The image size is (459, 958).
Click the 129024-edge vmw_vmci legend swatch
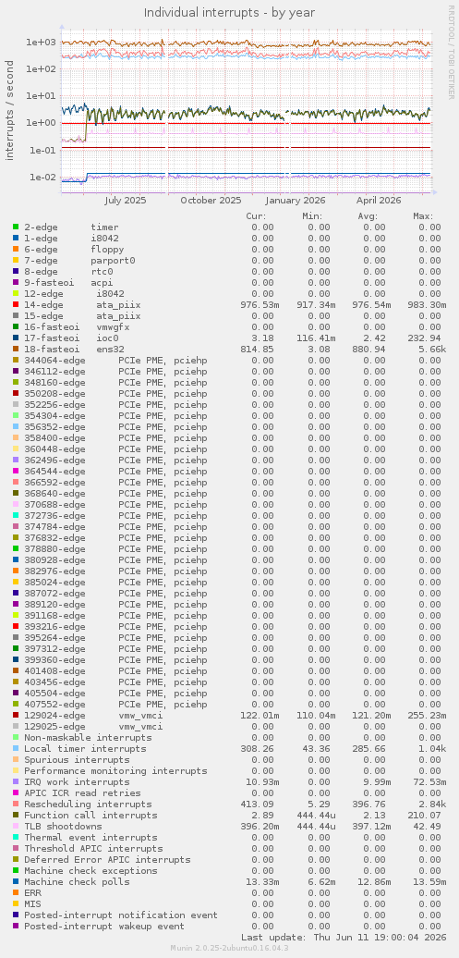tap(16, 716)
